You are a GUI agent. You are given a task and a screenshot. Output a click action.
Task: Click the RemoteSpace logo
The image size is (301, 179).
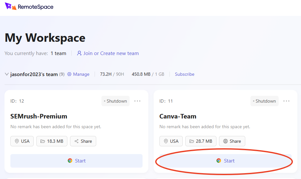click(29, 6)
